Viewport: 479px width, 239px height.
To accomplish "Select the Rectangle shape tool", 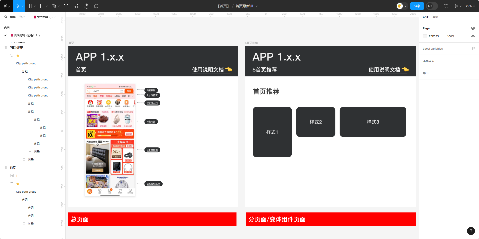I will [x=42, y=6].
